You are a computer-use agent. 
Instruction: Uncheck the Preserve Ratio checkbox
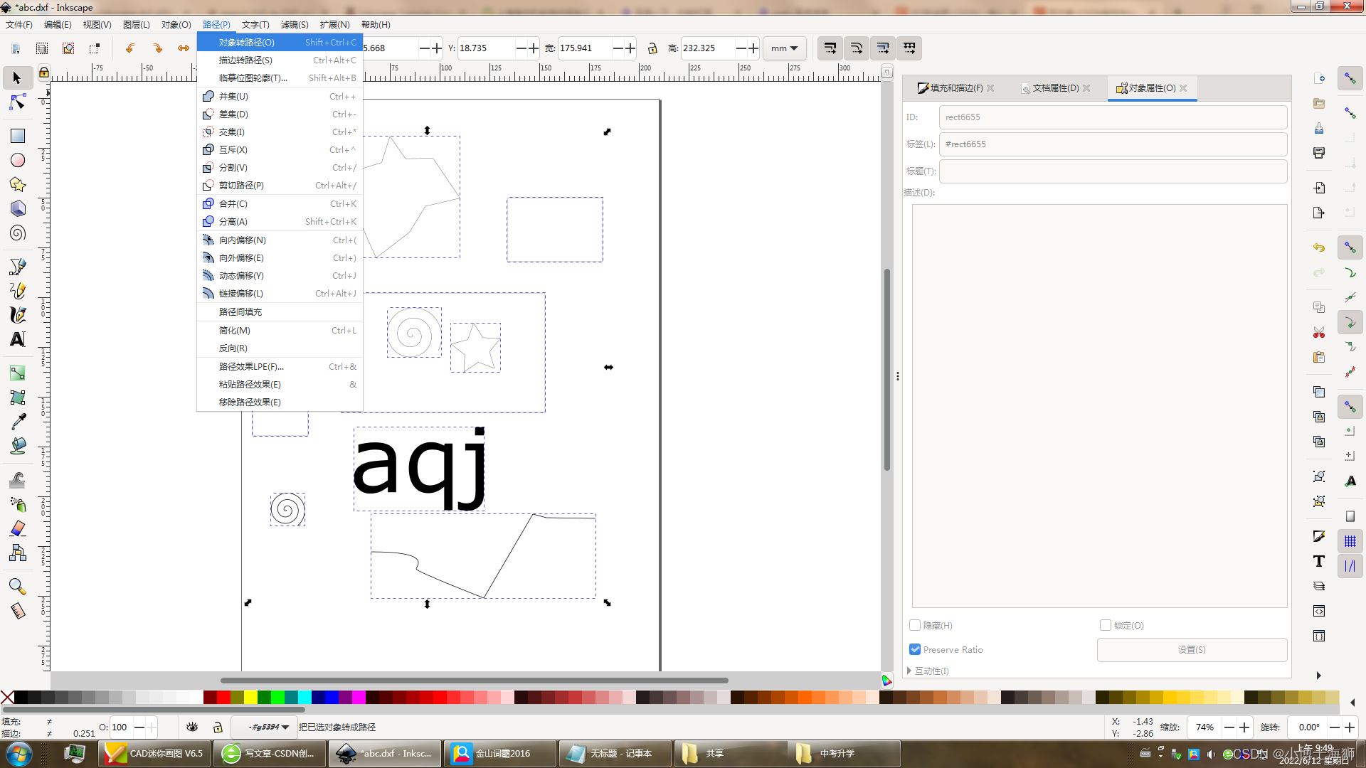pyautogui.click(x=915, y=649)
